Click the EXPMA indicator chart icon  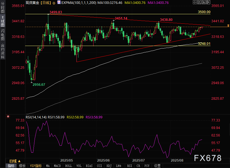click(59, 2)
